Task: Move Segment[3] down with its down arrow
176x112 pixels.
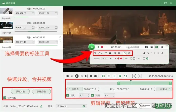Action: (60, 41)
